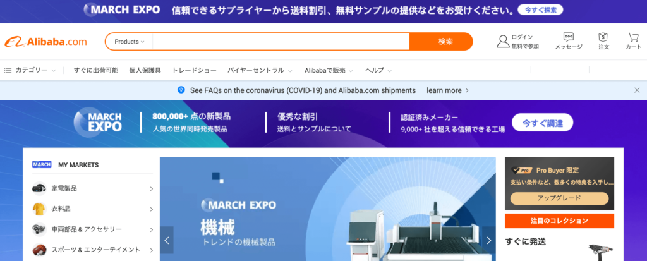Open the messages chat bubble icon
This screenshot has height=261, width=647.
(x=569, y=37)
